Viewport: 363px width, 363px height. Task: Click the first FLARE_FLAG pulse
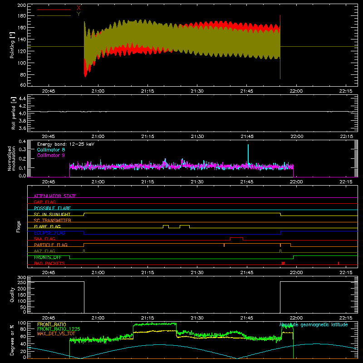[x=166, y=226]
